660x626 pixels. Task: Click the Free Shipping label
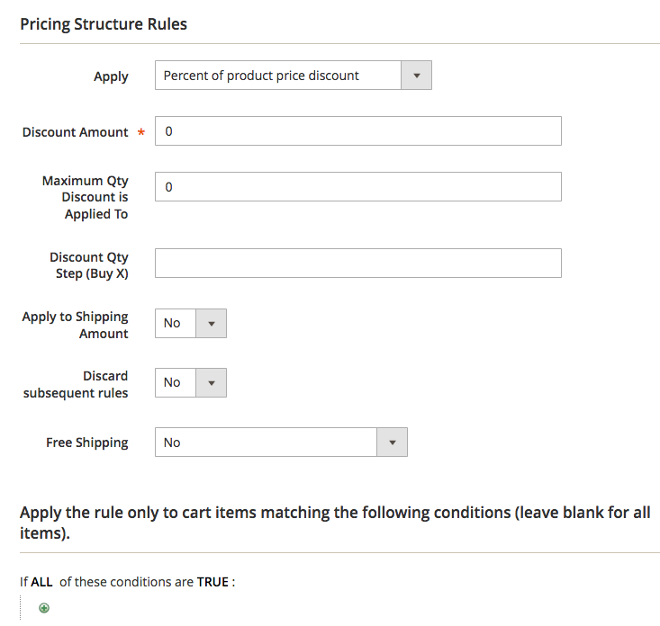click(87, 443)
